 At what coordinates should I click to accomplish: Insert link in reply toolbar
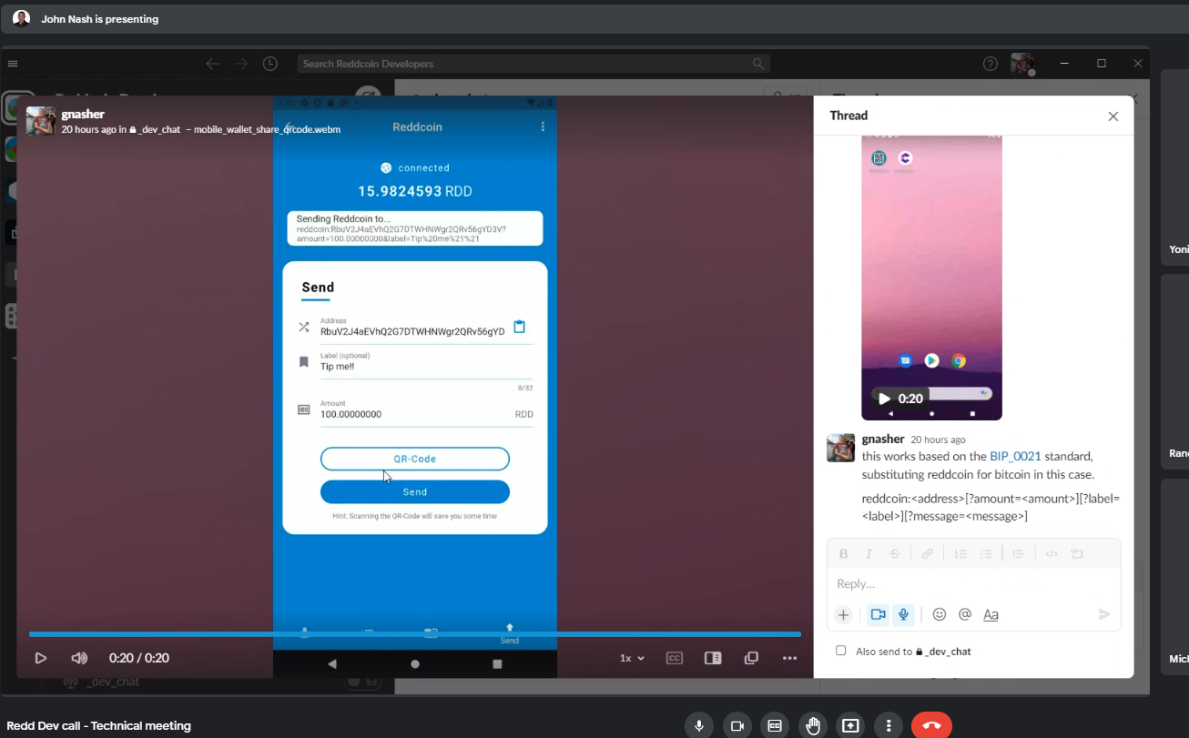coord(928,553)
